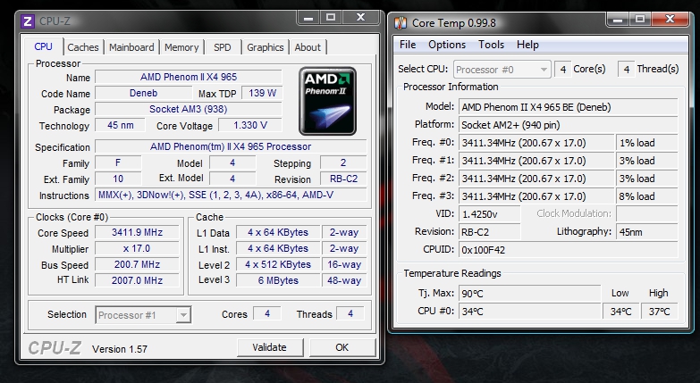This screenshot has height=383, width=700.
Task: Click the Validate button in CPU-Z
Action: 270,347
